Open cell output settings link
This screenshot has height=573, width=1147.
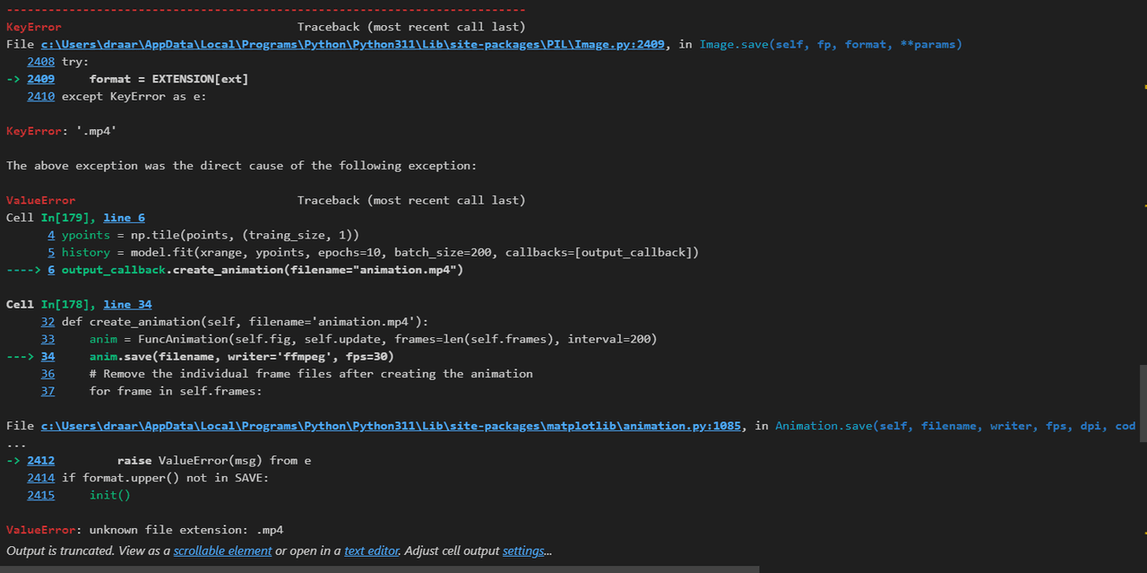523,551
